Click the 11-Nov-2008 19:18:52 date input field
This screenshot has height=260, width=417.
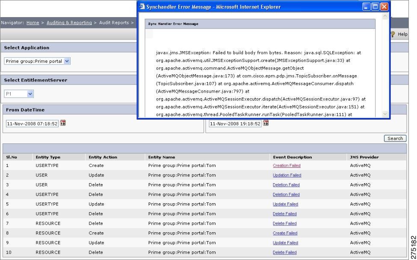[235, 124]
